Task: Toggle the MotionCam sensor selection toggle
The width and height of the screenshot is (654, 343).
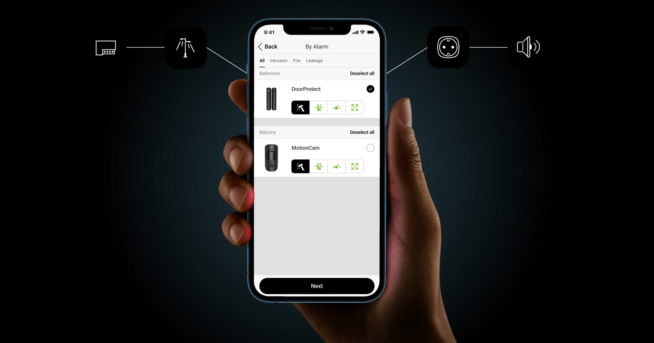Action: point(370,148)
